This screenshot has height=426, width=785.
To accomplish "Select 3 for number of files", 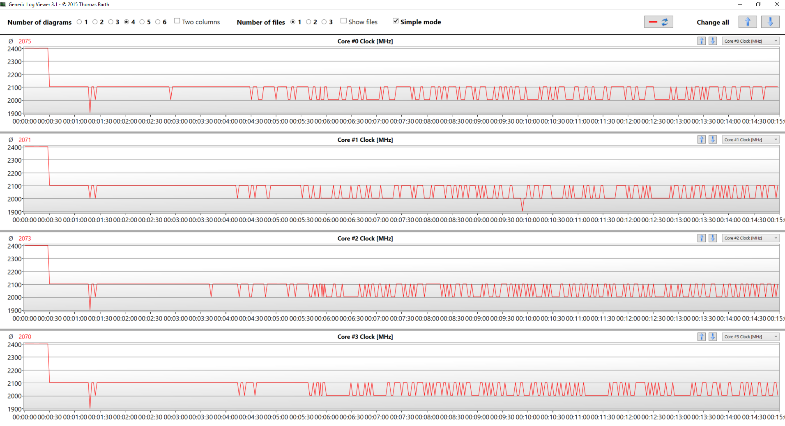I will coord(324,22).
